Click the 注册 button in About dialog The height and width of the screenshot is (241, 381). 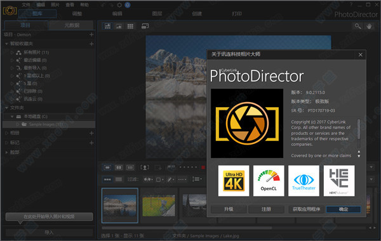(266, 209)
